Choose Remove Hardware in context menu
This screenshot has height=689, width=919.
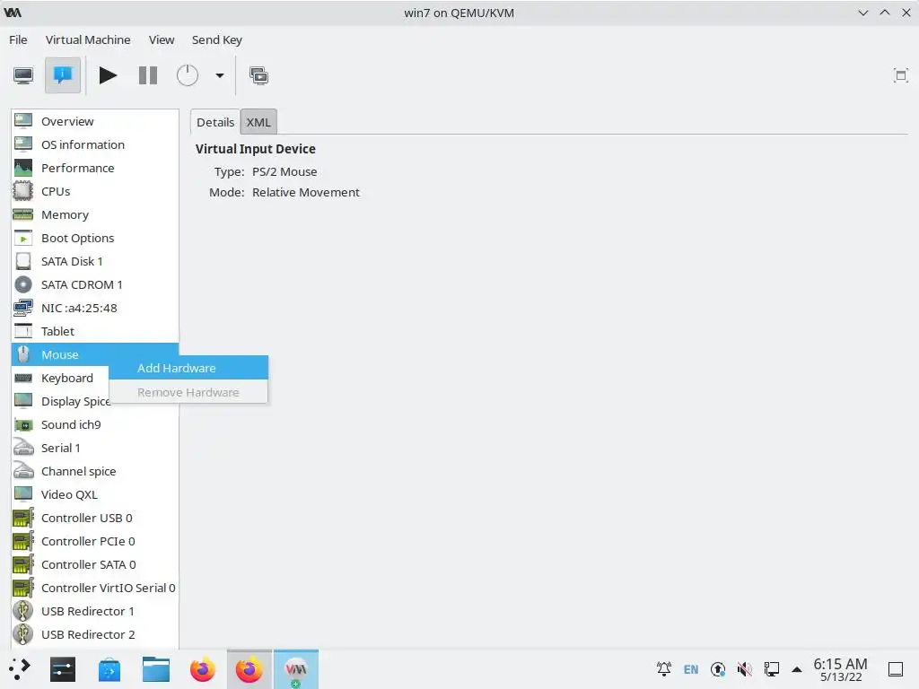pyautogui.click(x=188, y=392)
